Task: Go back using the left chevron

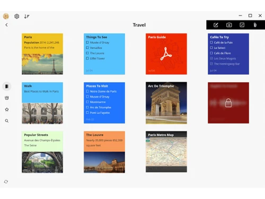Action: pyautogui.click(x=6, y=25)
